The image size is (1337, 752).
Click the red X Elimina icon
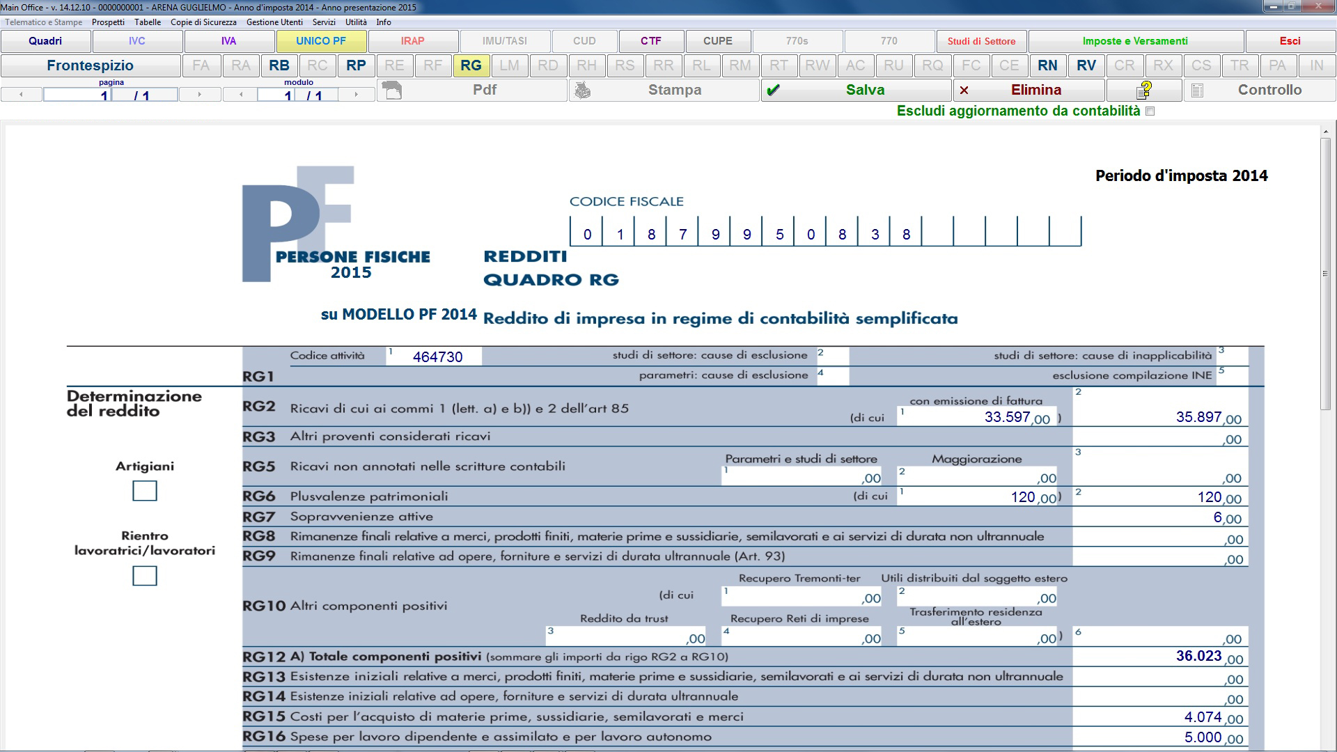[964, 91]
